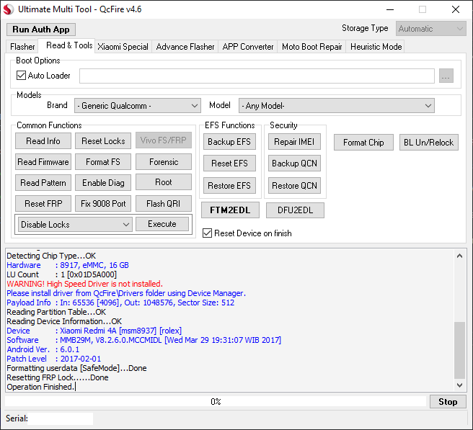Click the Restore EFS button

pyautogui.click(x=229, y=186)
